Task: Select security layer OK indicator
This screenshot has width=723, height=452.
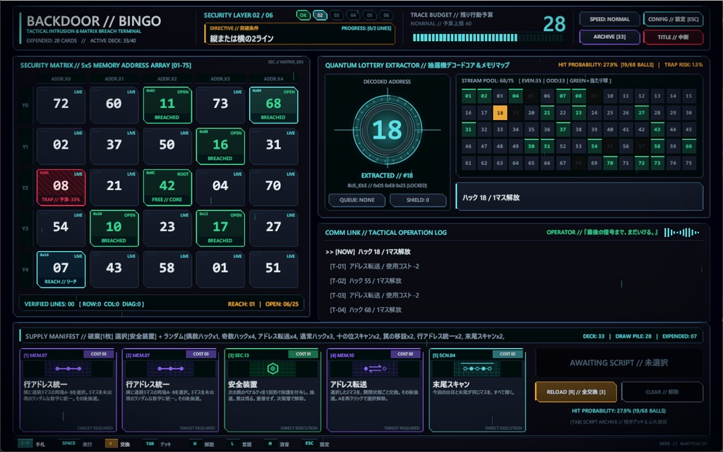Action: (x=303, y=16)
